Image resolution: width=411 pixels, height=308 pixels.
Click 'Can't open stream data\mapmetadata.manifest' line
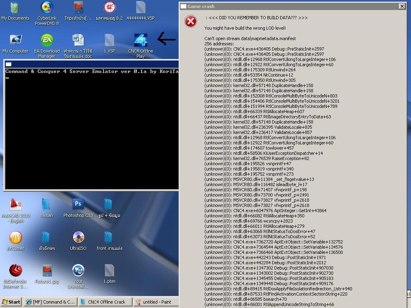pos(250,38)
